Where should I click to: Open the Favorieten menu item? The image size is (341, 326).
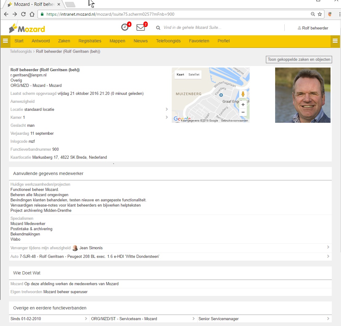pos(199,41)
